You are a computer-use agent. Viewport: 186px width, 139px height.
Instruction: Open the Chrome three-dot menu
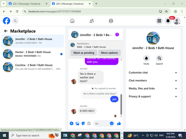coord(182,11)
